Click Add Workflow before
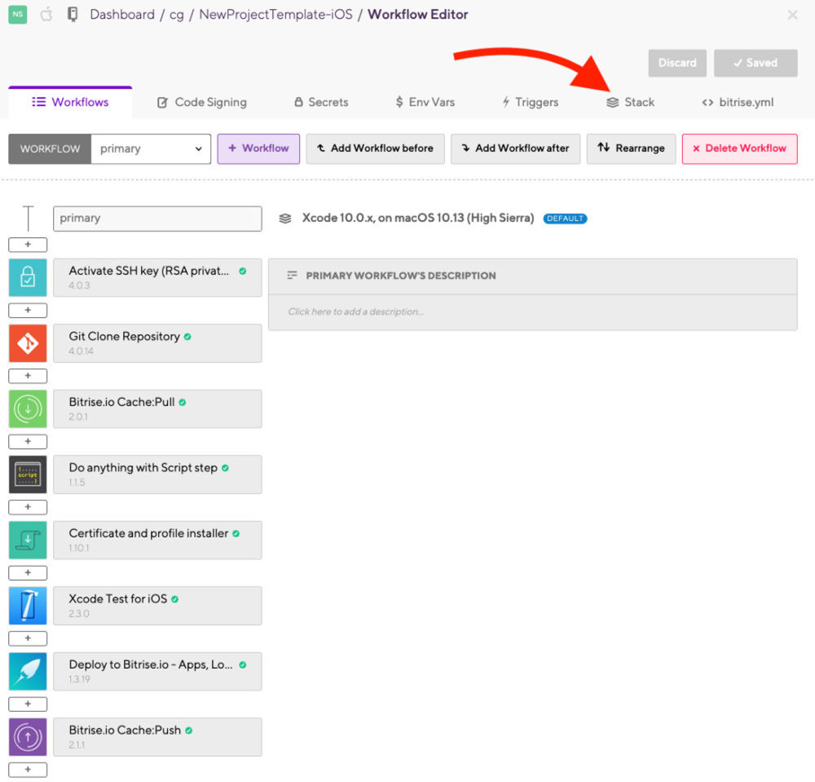Screen dimensions: 815x782 pyautogui.click(x=375, y=148)
